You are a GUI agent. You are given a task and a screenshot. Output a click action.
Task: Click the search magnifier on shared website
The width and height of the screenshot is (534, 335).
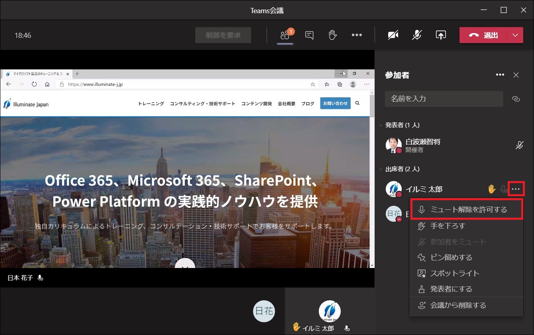coord(357,103)
